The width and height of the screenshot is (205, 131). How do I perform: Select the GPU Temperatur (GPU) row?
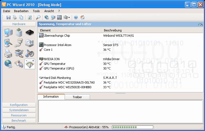tap(120, 68)
